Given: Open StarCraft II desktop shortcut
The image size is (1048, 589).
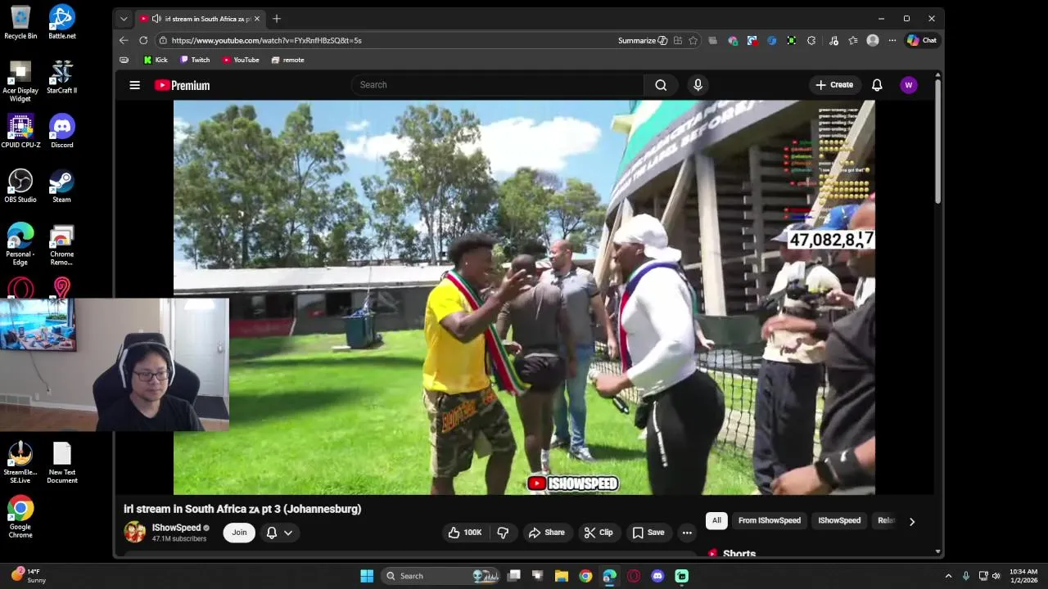Looking at the screenshot, I should [61, 77].
